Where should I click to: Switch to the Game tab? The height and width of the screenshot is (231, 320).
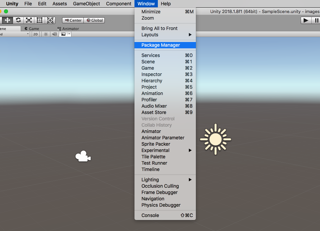coord(32,29)
